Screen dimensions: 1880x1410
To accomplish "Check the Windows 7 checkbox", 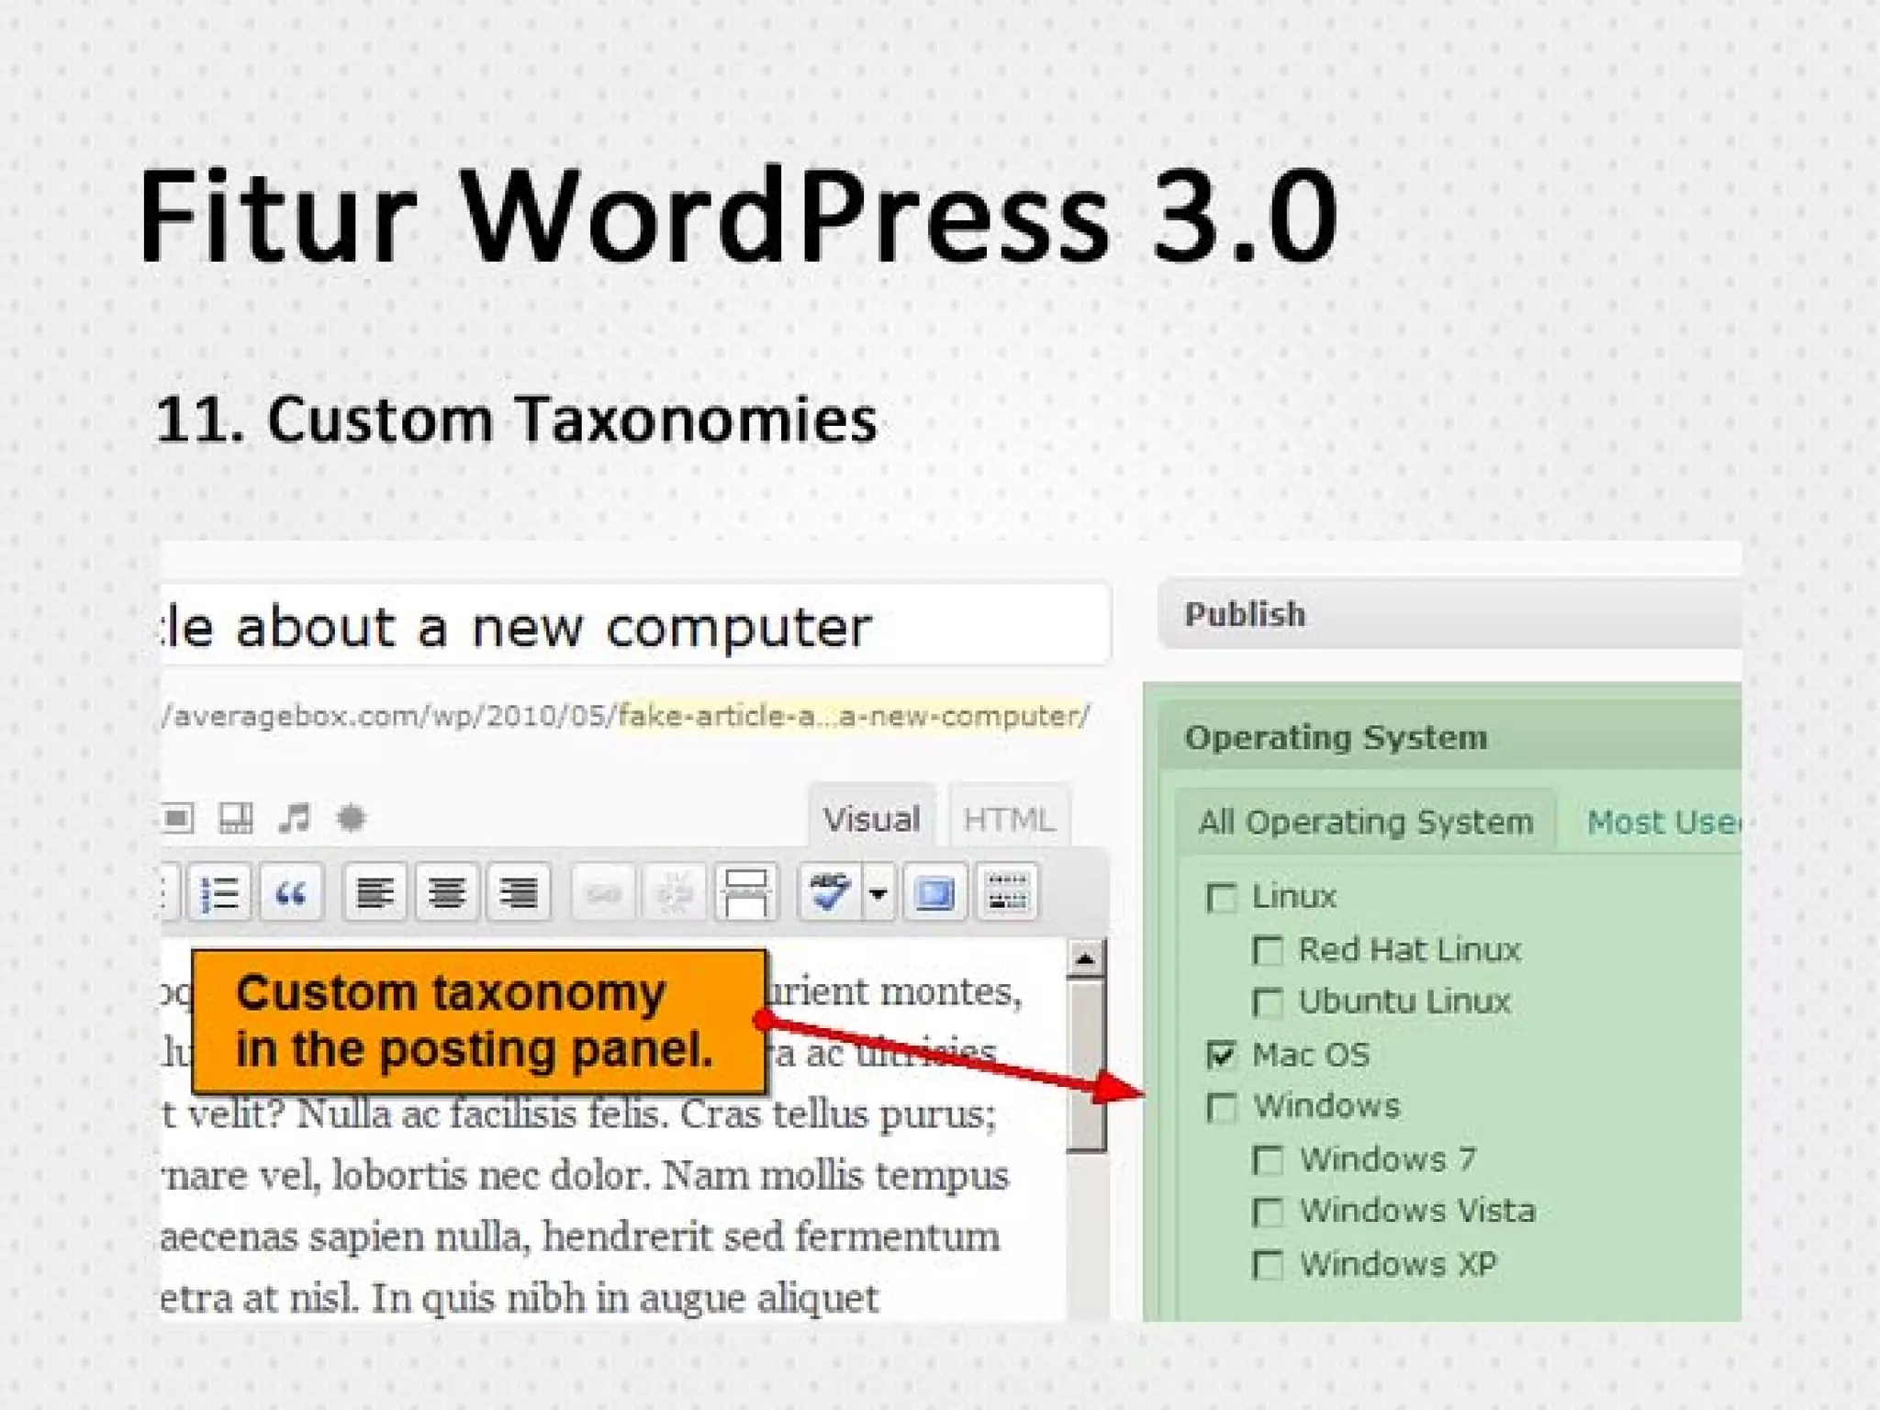I will [x=1268, y=1160].
